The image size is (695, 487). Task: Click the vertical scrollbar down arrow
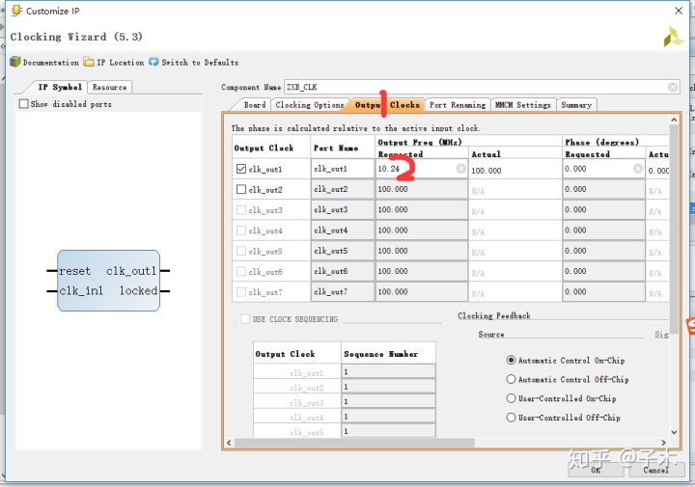tap(674, 432)
